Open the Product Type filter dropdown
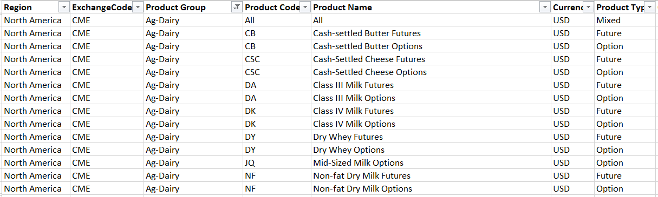Screen dimensions: 658x197 pos(649,7)
